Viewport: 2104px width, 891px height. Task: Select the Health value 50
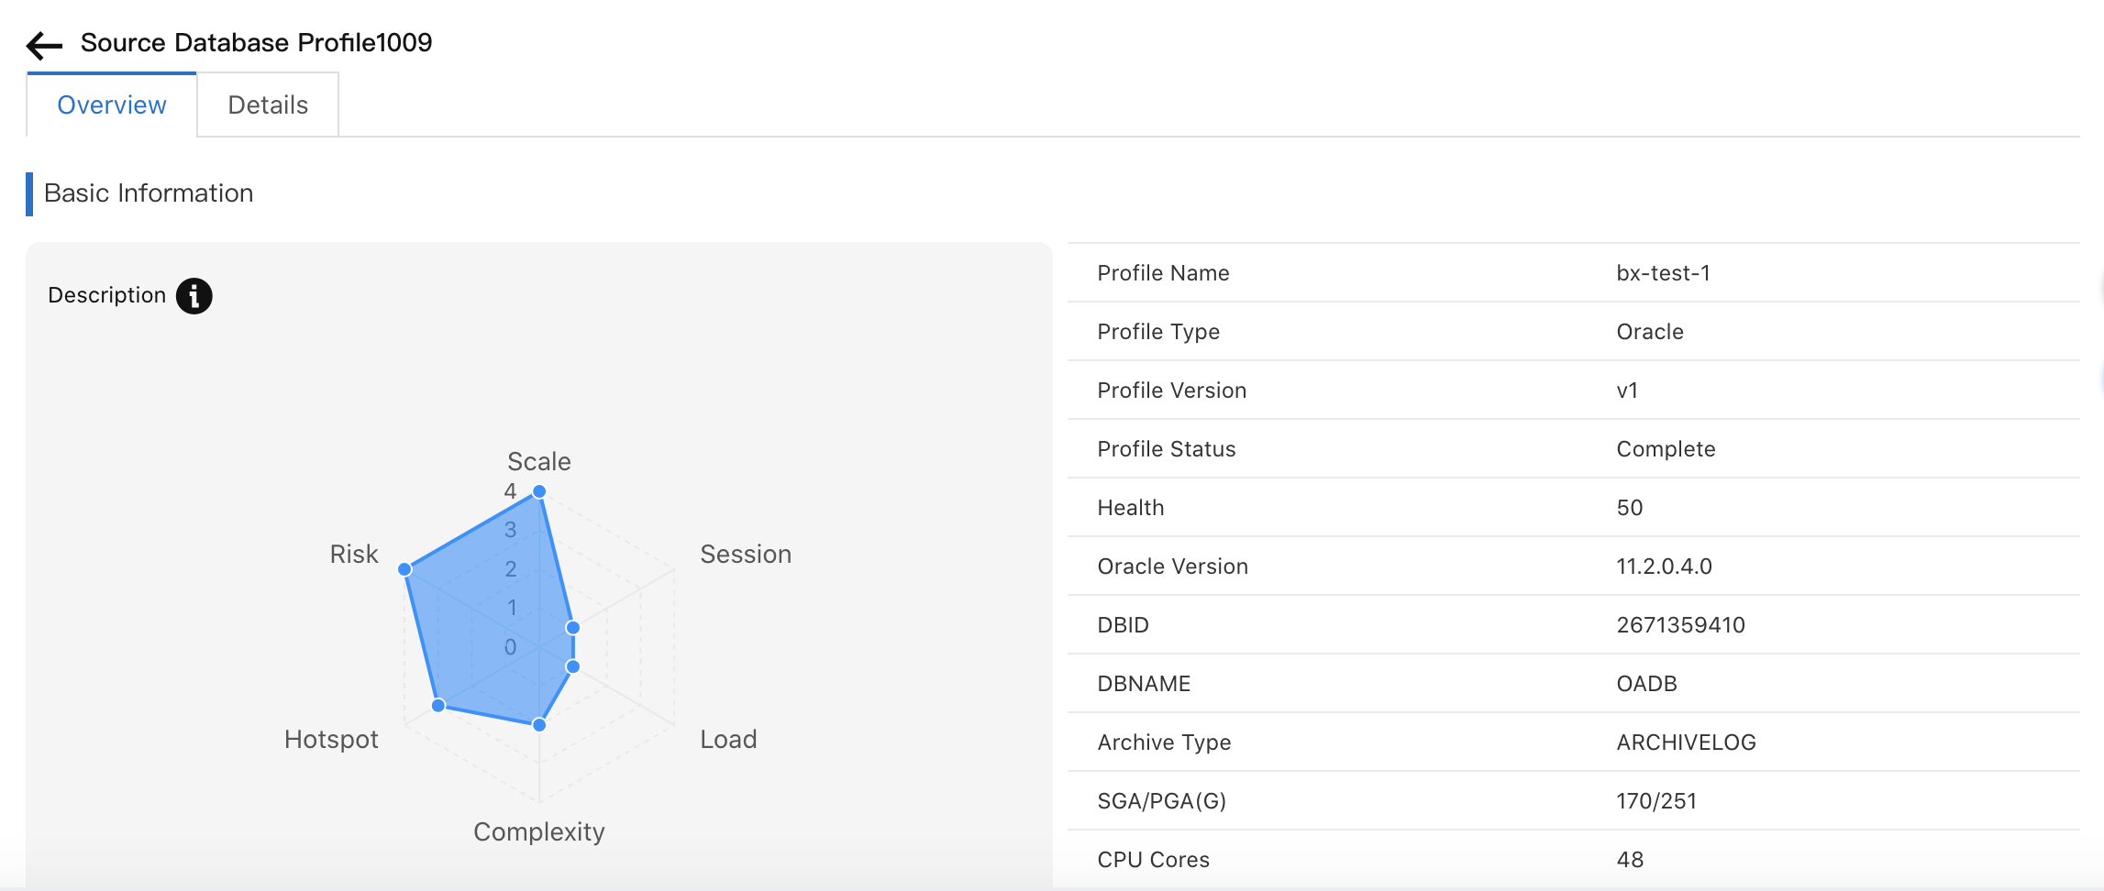[x=1630, y=508]
